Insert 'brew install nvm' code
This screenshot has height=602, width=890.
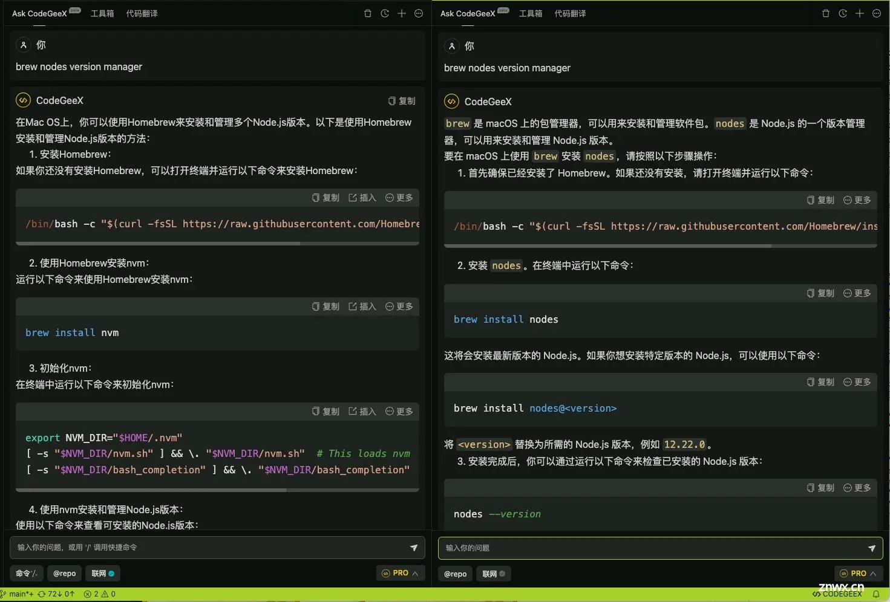pos(362,306)
